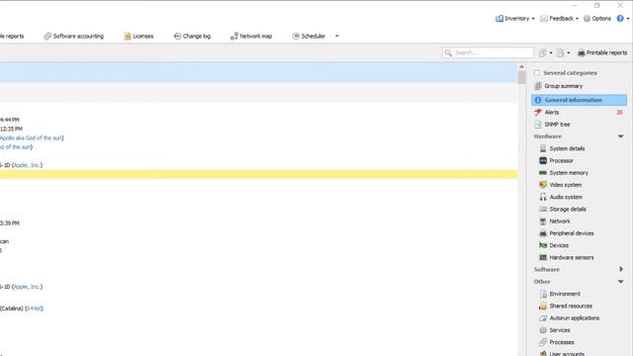Open Software accounting tab
Image resolution: width=633 pixels, height=356 pixels.
click(73, 37)
